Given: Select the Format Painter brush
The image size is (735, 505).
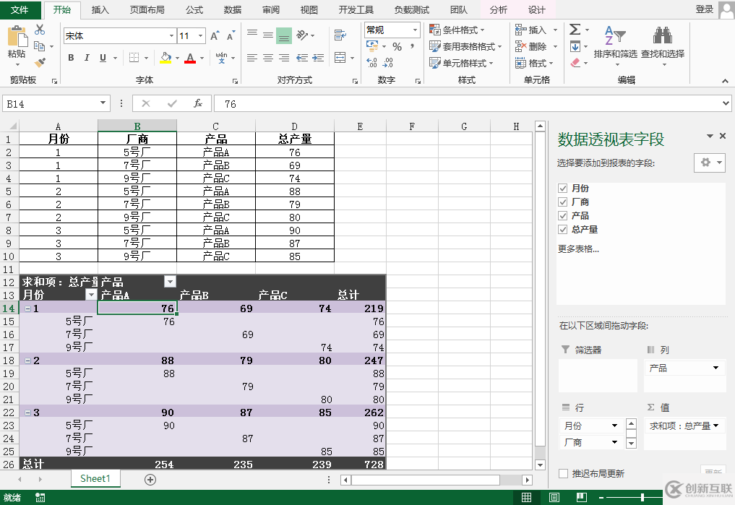Looking at the screenshot, I should click(40, 62).
